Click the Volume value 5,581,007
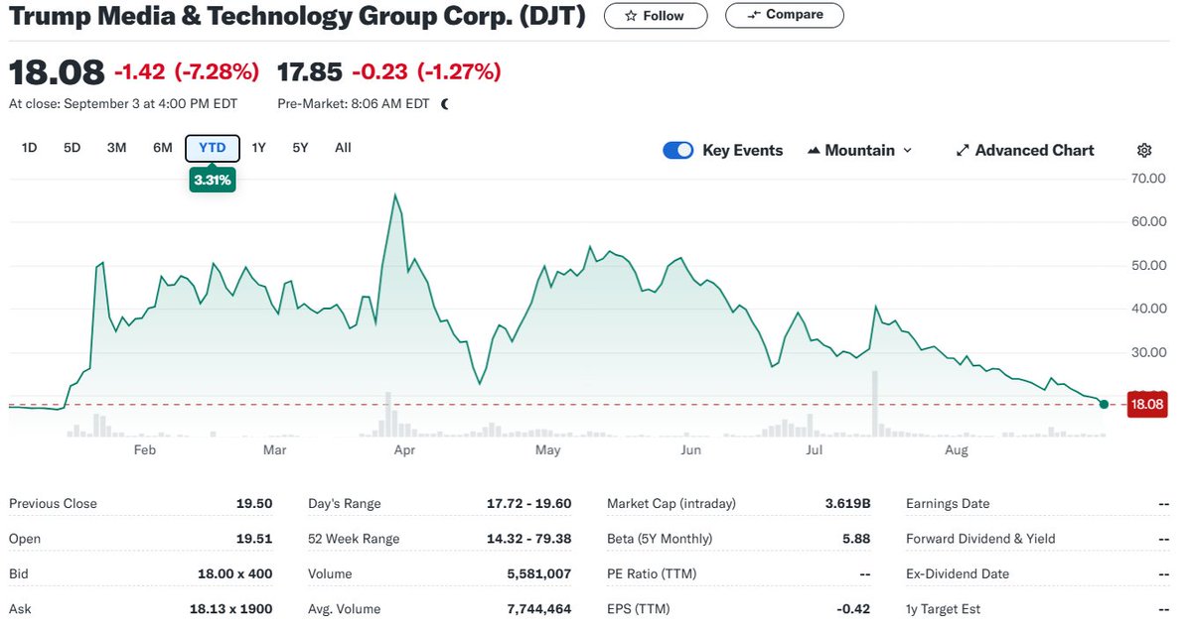Viewport: 1192px width, 631px height. (x=537, y=574)
